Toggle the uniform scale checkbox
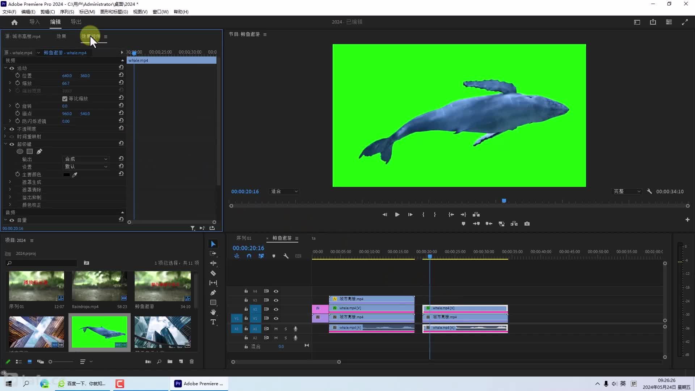This screenshot has height=391, width=695. pos(65,98)
